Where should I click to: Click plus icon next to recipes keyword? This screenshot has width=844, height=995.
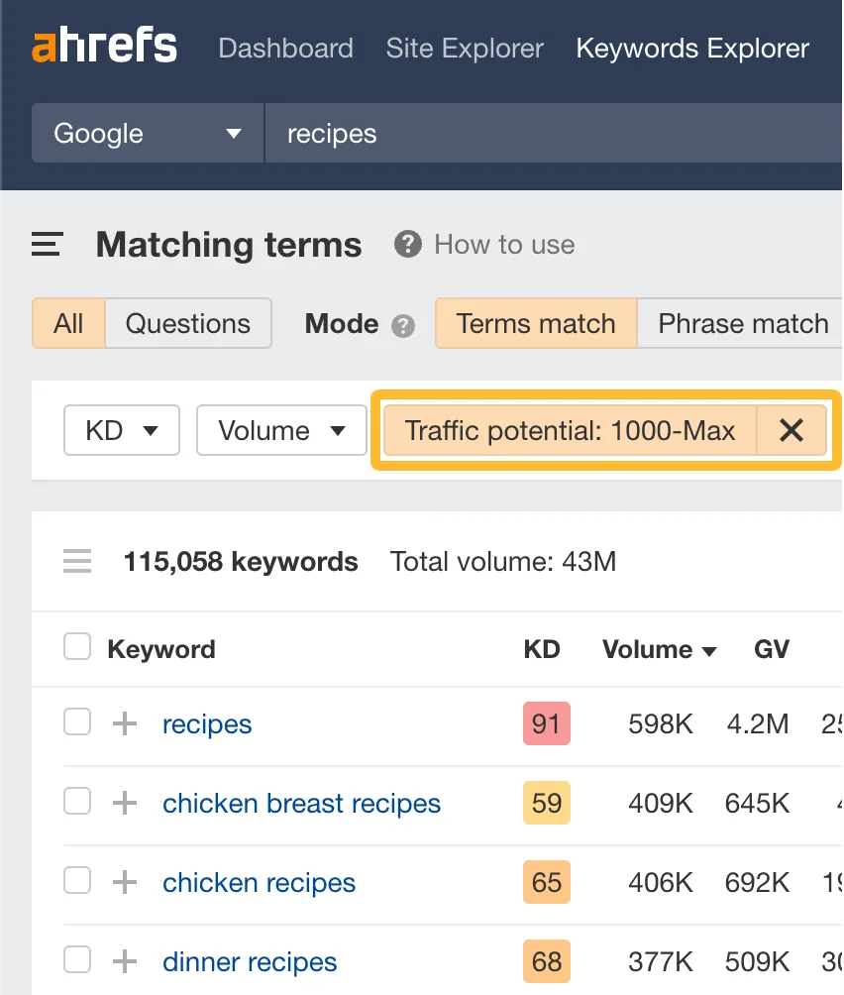coord(125,723)
